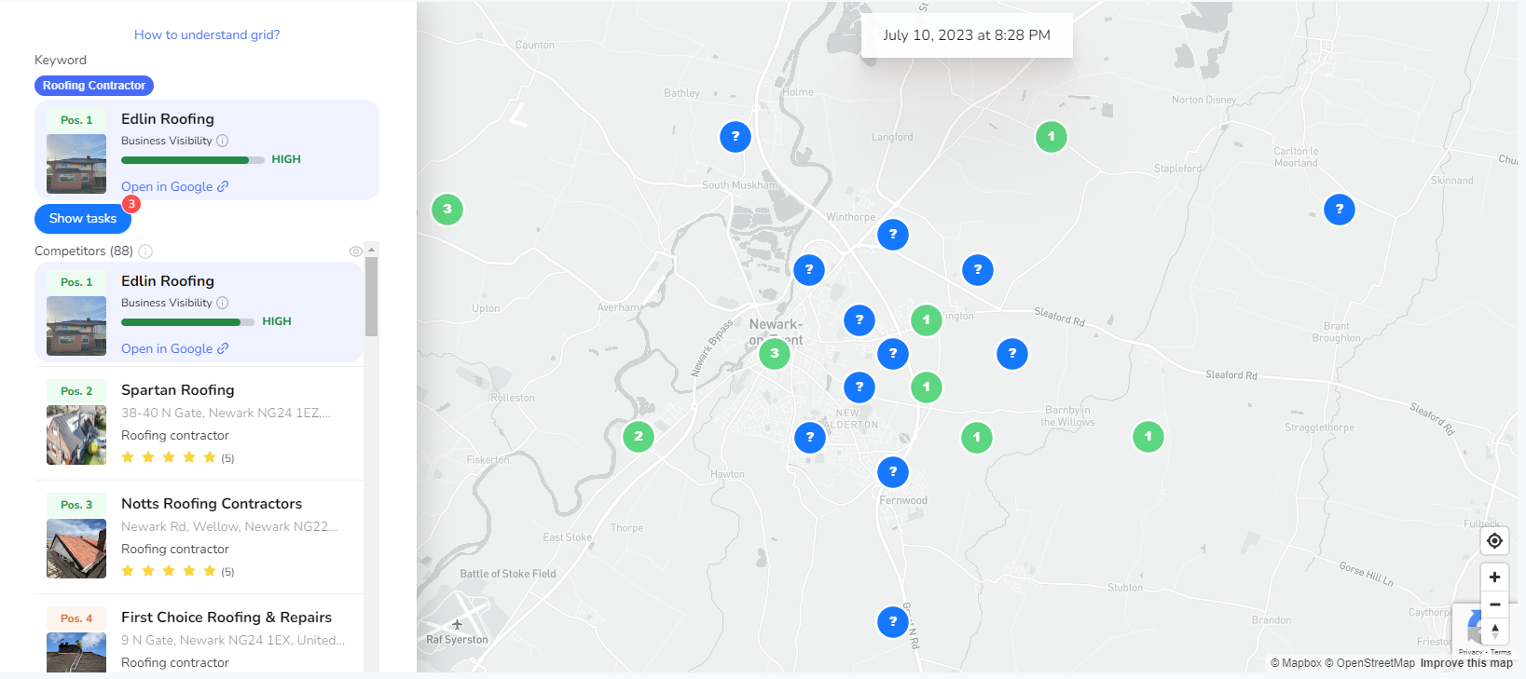The height and width of the screenshot is (679, 1526).
Task: Click the Business Visibility bar in Competitors list
Action: pos(187,322)
